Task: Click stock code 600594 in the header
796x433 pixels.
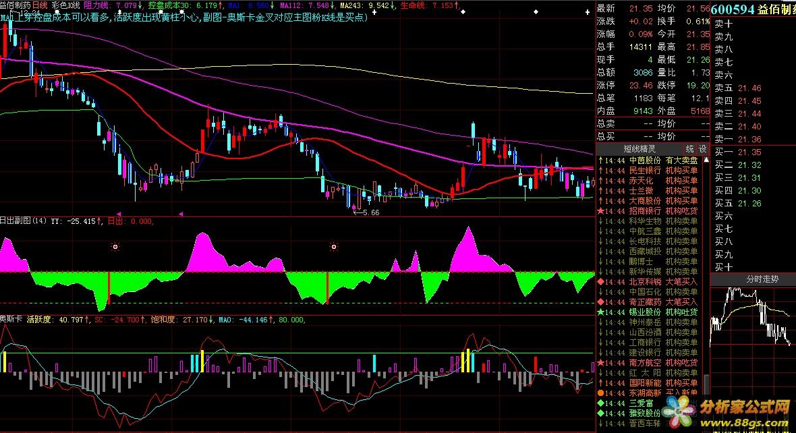Action: (733, 9)
